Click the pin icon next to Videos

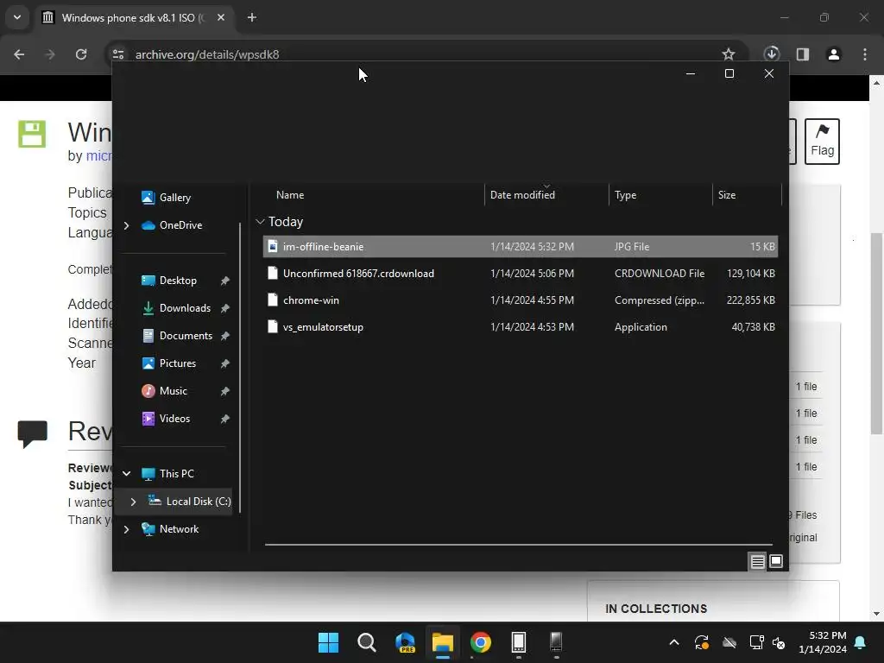point(225,419)
